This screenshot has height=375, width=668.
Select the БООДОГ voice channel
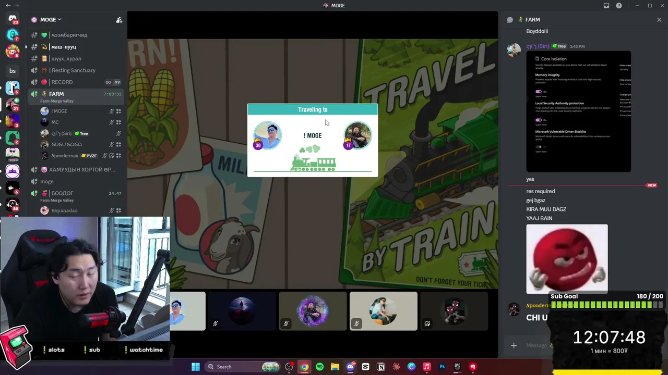[77, 196]
